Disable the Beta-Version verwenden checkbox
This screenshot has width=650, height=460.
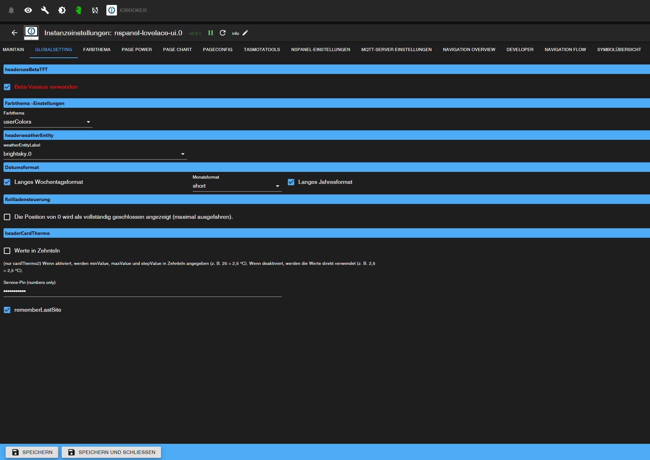(7, 87)
